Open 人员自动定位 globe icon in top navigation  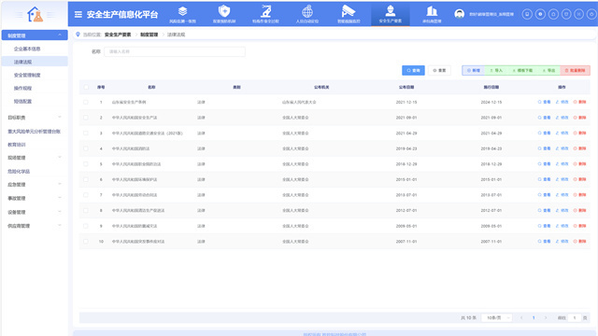tap(307, 11)
